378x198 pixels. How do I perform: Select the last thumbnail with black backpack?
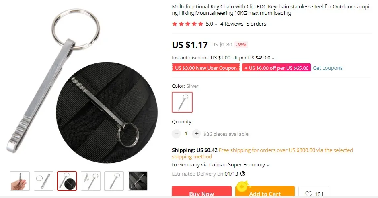138,181
